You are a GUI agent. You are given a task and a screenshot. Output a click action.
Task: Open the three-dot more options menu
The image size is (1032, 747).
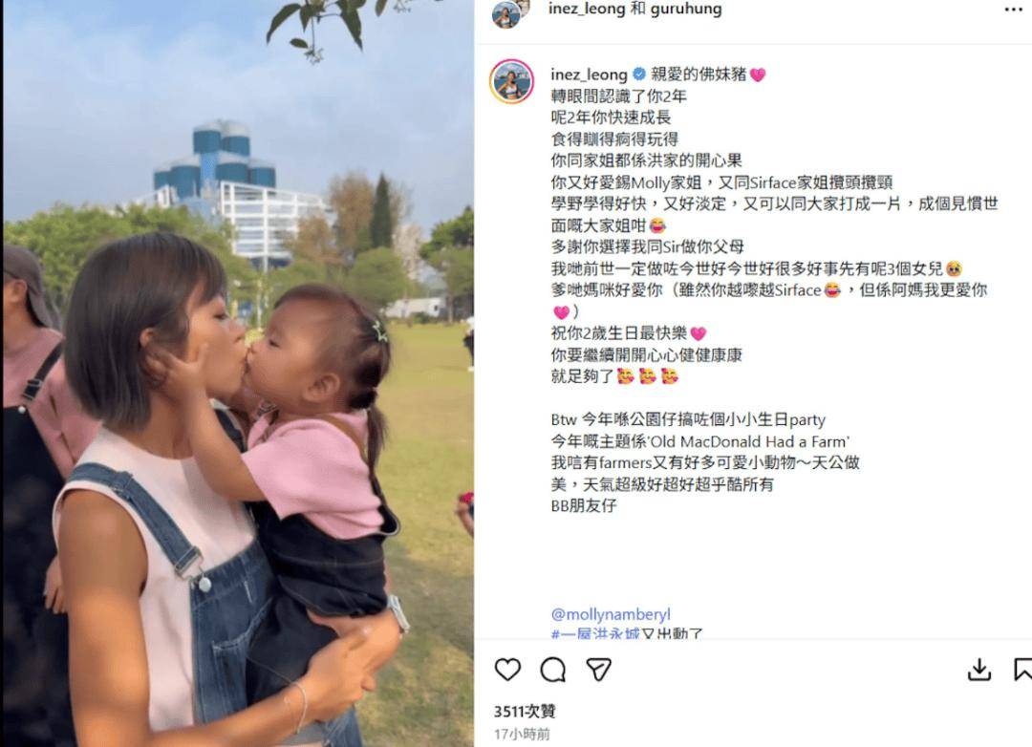[x=1014, y=10]
